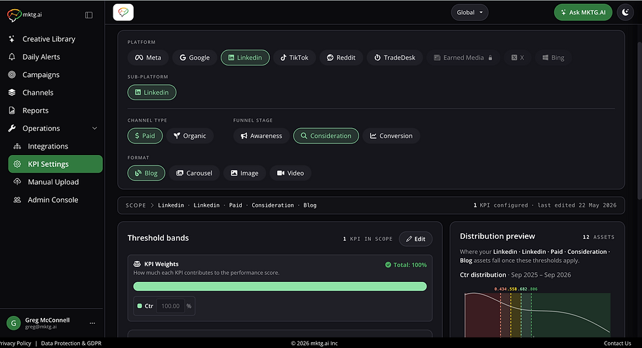Select Linkedin sub-platform chip
The height and width of the screenshot is (348, 642).
152,92
